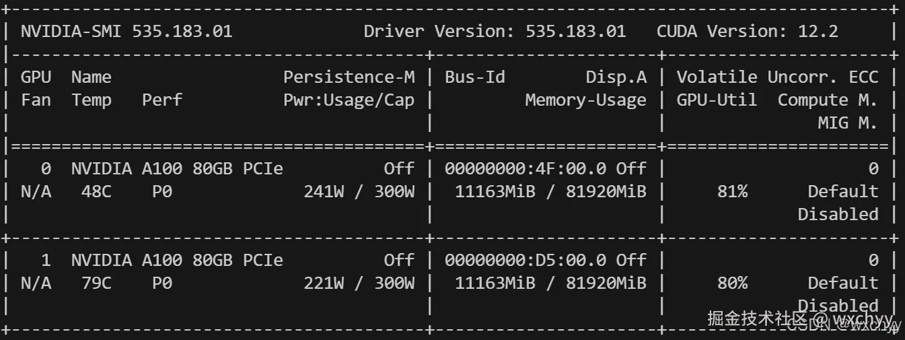
Task: Select the 48C temperature reading
Action: click(92, 192)
